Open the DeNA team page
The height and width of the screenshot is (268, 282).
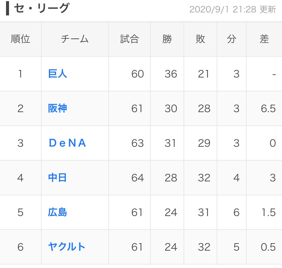[x=68, y=143]
